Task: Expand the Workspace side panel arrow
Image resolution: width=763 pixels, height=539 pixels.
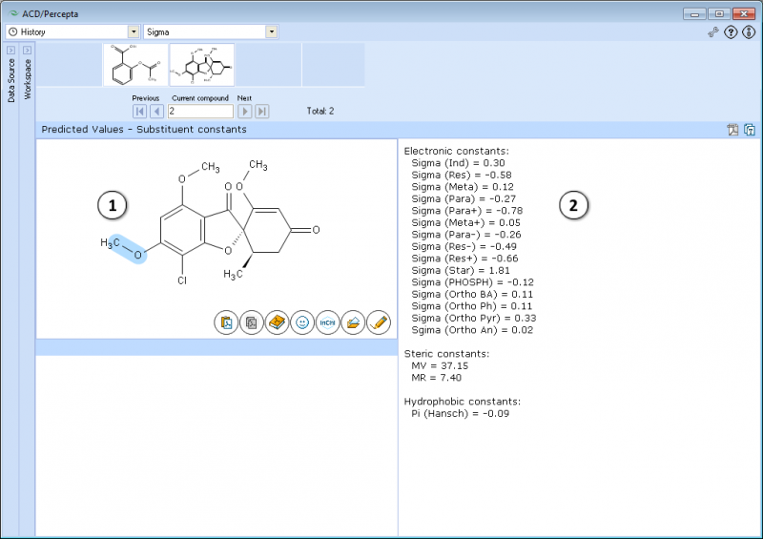Action: click(28, 51)
